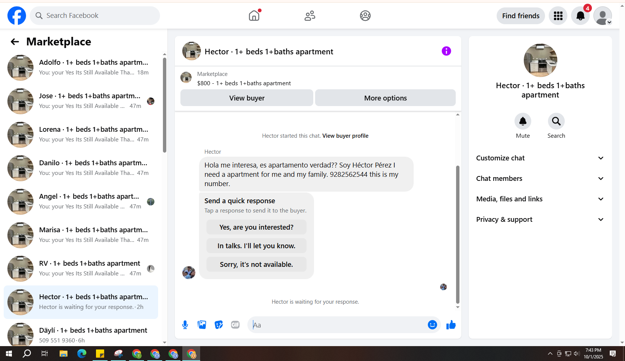The height and width of the screenshot is (361, 625).
Task: Open Windows taskbar search
Action: [x=27, y=354]
